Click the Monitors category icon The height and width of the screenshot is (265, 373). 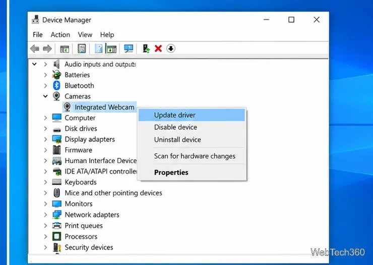(56, 204)
